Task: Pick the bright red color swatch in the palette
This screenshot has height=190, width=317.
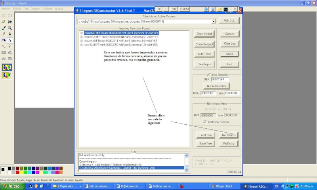Action: click(17, 172)
